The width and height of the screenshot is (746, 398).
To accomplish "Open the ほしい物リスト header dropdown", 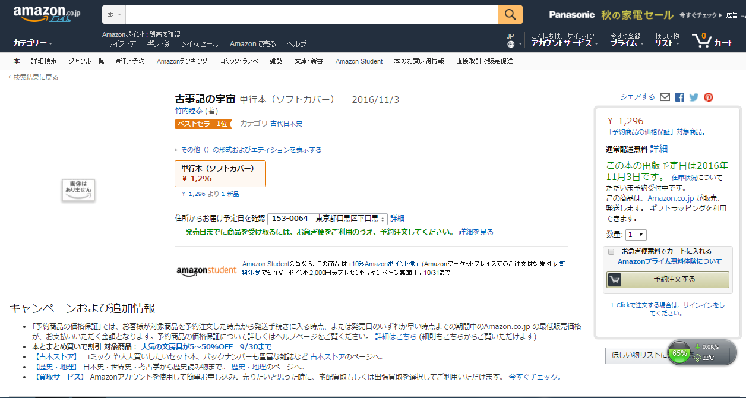I will coord(668,39).
